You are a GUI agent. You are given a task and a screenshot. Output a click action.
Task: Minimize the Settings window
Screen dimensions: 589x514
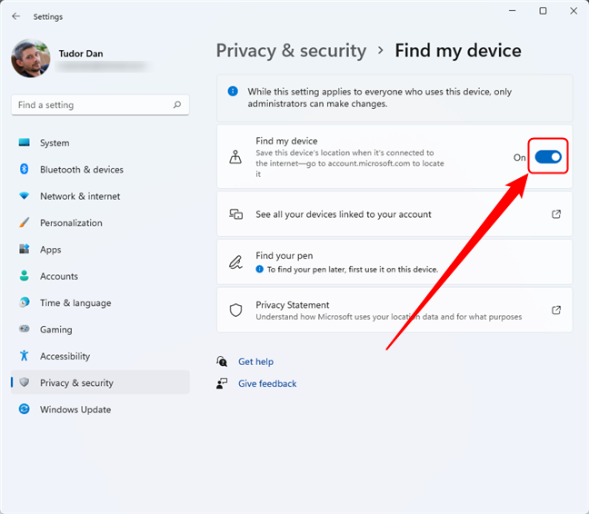click(512, 11)
